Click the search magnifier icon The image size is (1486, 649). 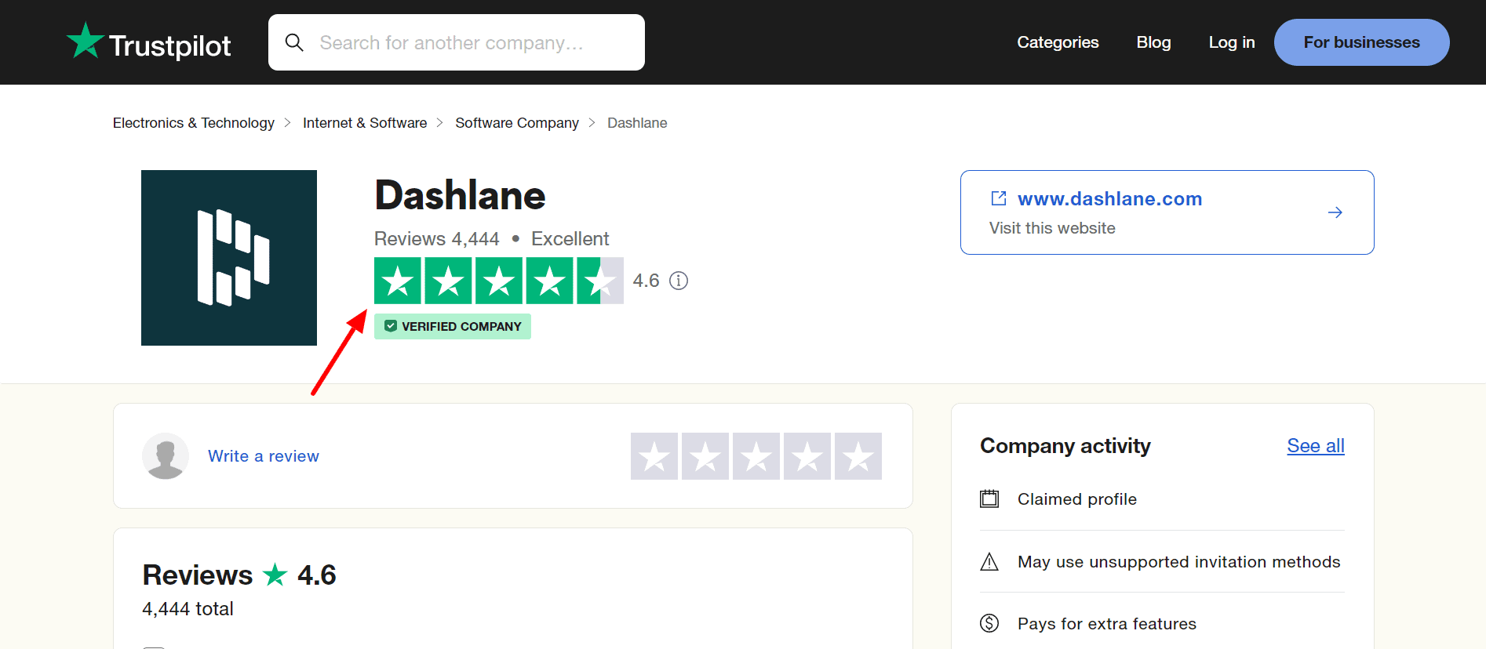point(294,42)
